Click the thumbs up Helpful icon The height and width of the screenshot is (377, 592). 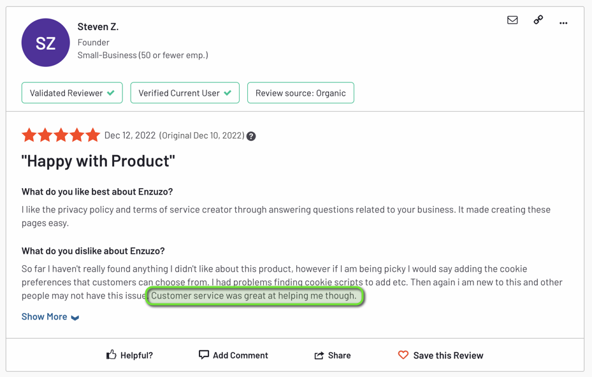coord(110,355)
